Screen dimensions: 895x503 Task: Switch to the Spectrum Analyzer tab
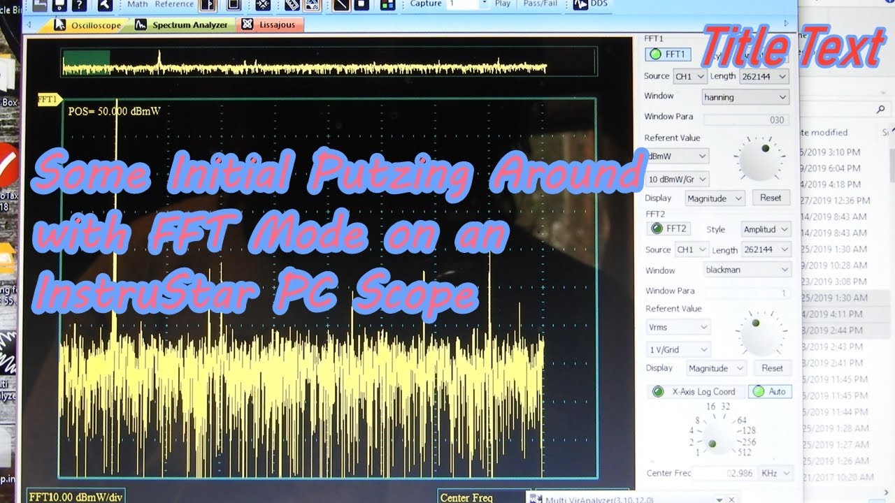coord(182,25)
